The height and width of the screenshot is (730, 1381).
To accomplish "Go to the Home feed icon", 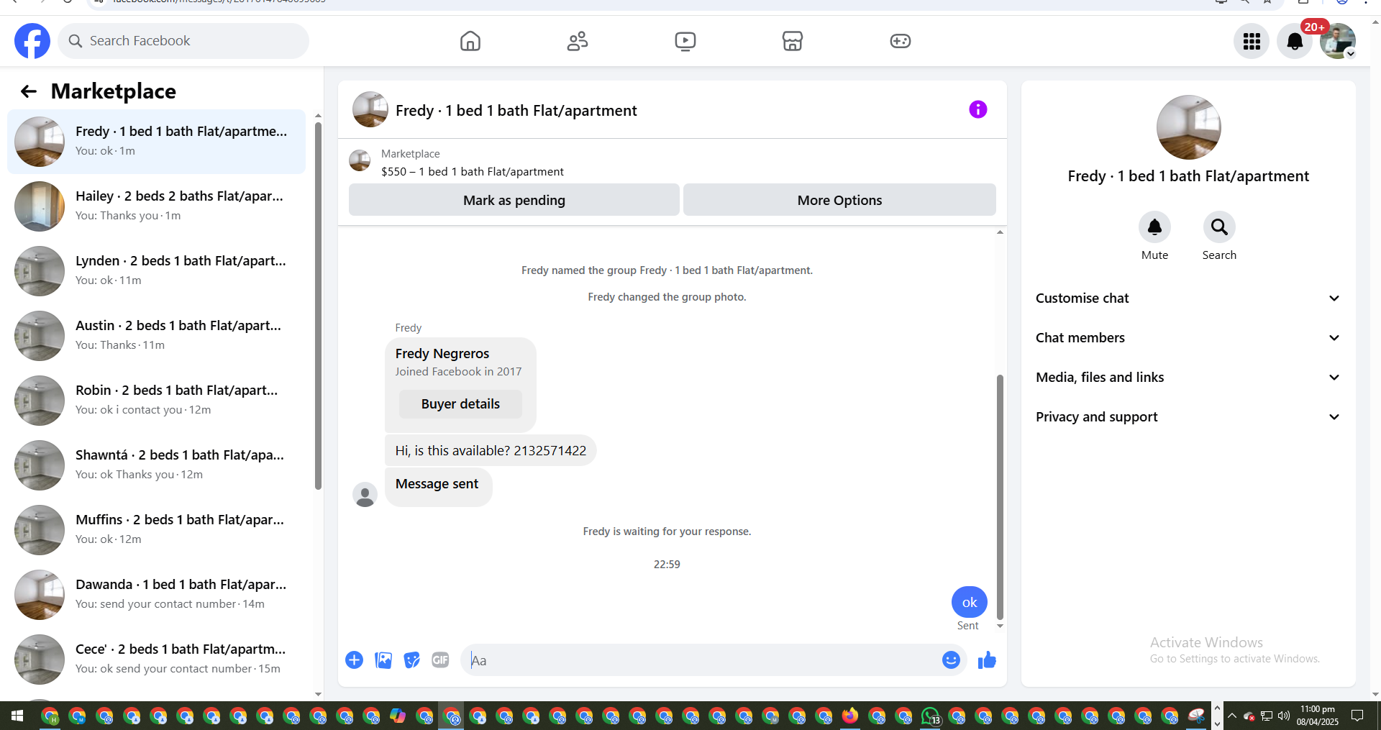I will tap(470, 41).
